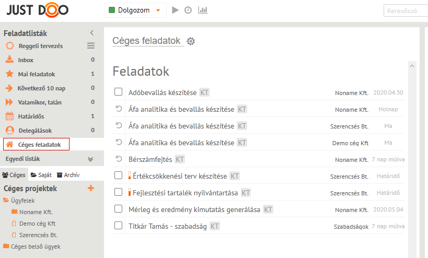Click recurring icon of Szerencsés Bt. Áfa task
The height and width of the screenshot is (258, 428).
coord(119,125)
